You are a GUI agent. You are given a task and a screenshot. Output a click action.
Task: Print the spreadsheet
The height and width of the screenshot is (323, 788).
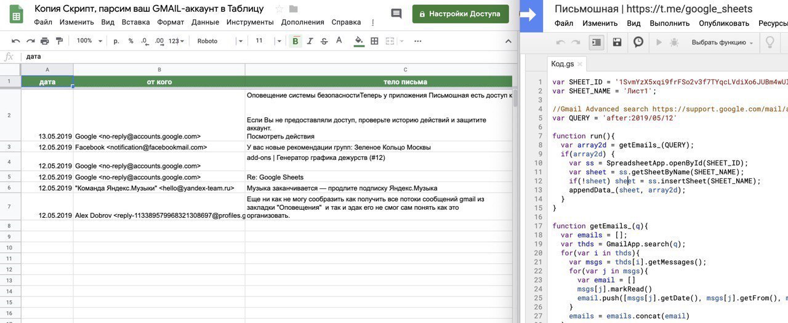(x=45, y=41)
